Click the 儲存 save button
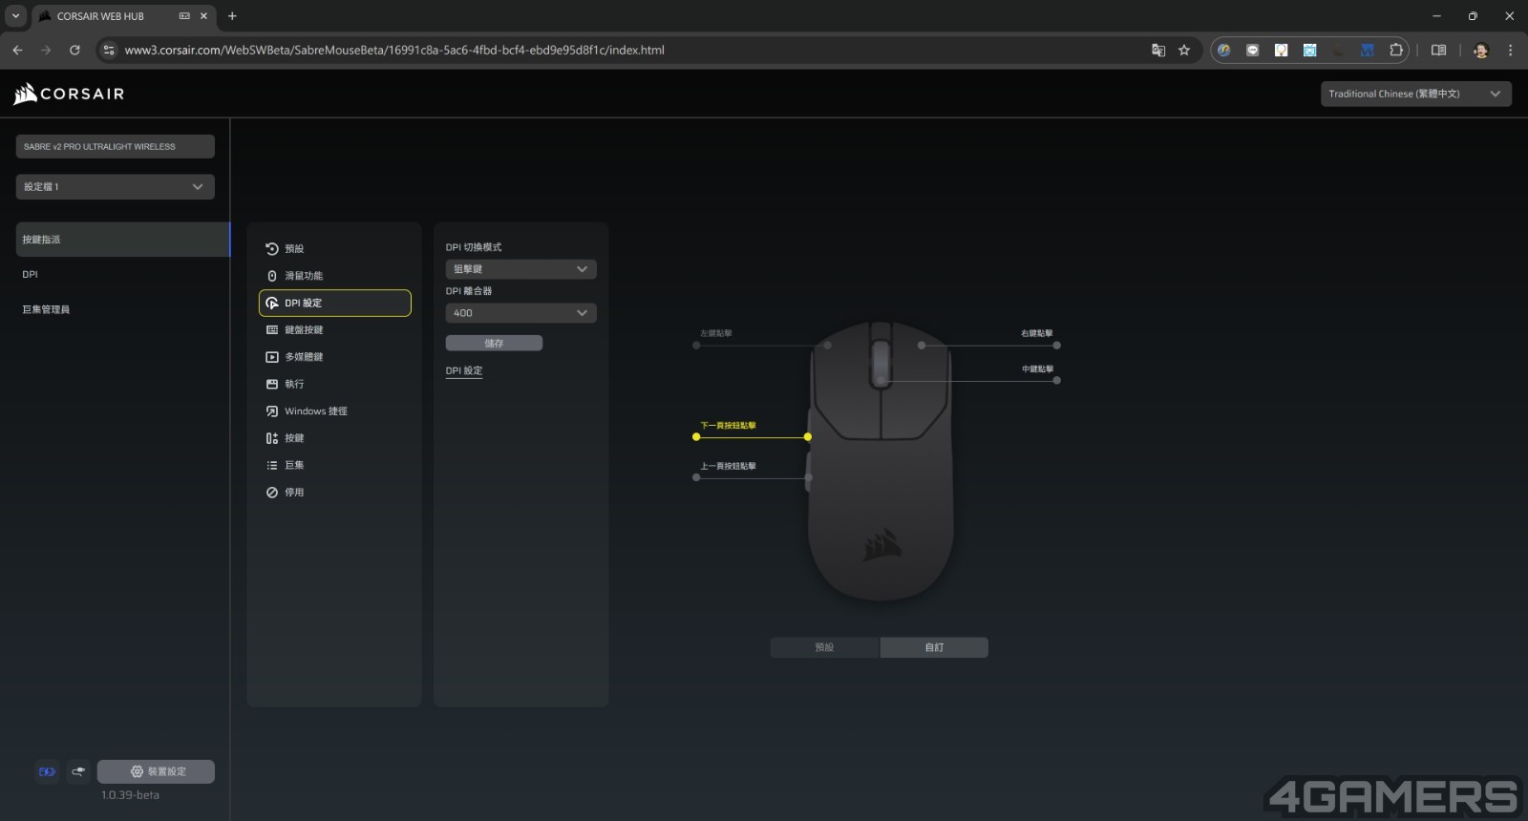 494,343
